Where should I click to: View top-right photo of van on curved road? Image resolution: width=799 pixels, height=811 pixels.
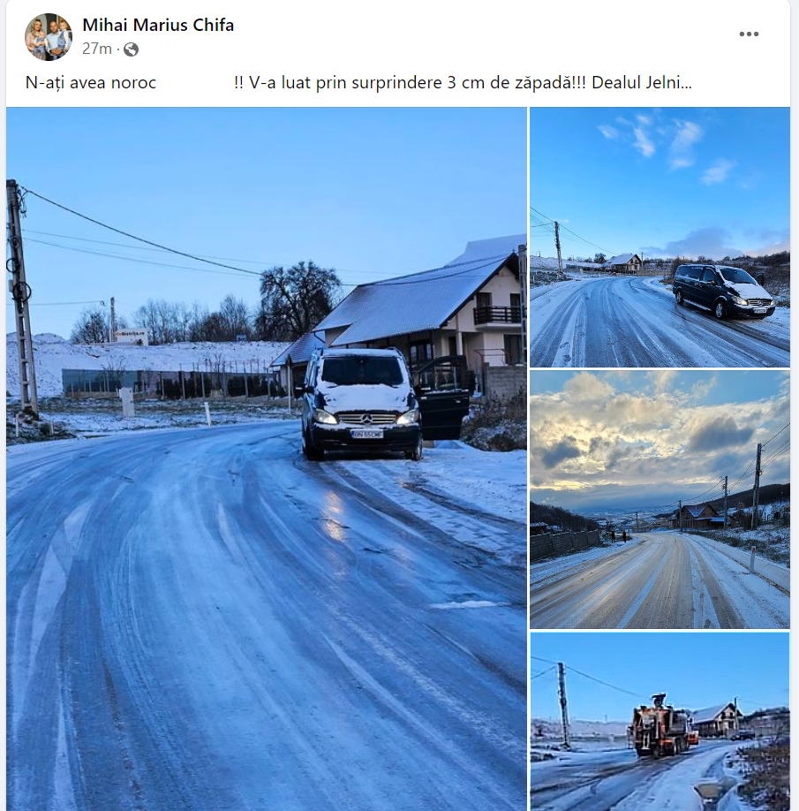pyautogui.click(x=660, y=237)
